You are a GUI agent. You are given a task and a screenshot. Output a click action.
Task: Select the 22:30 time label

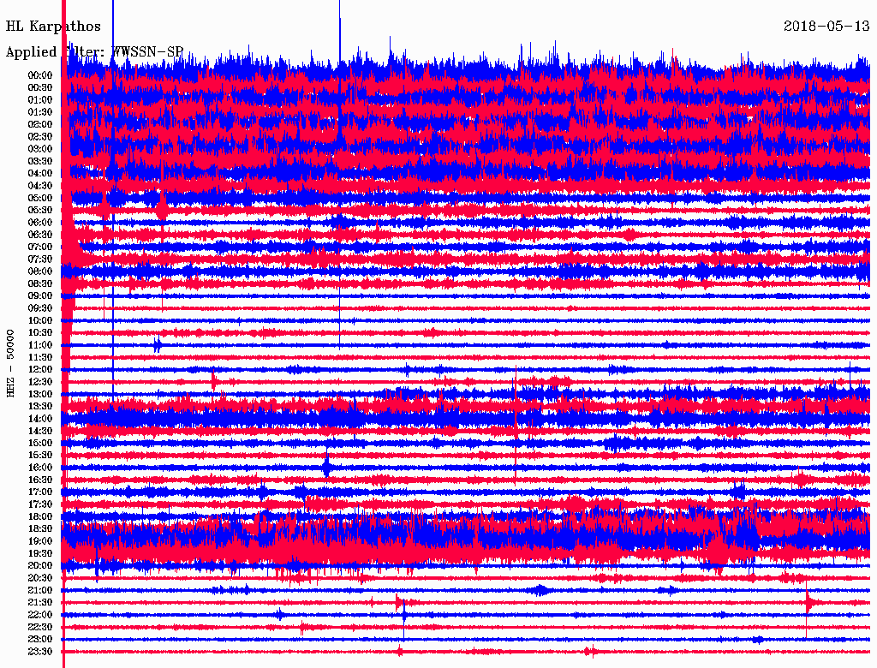(39, 627)
